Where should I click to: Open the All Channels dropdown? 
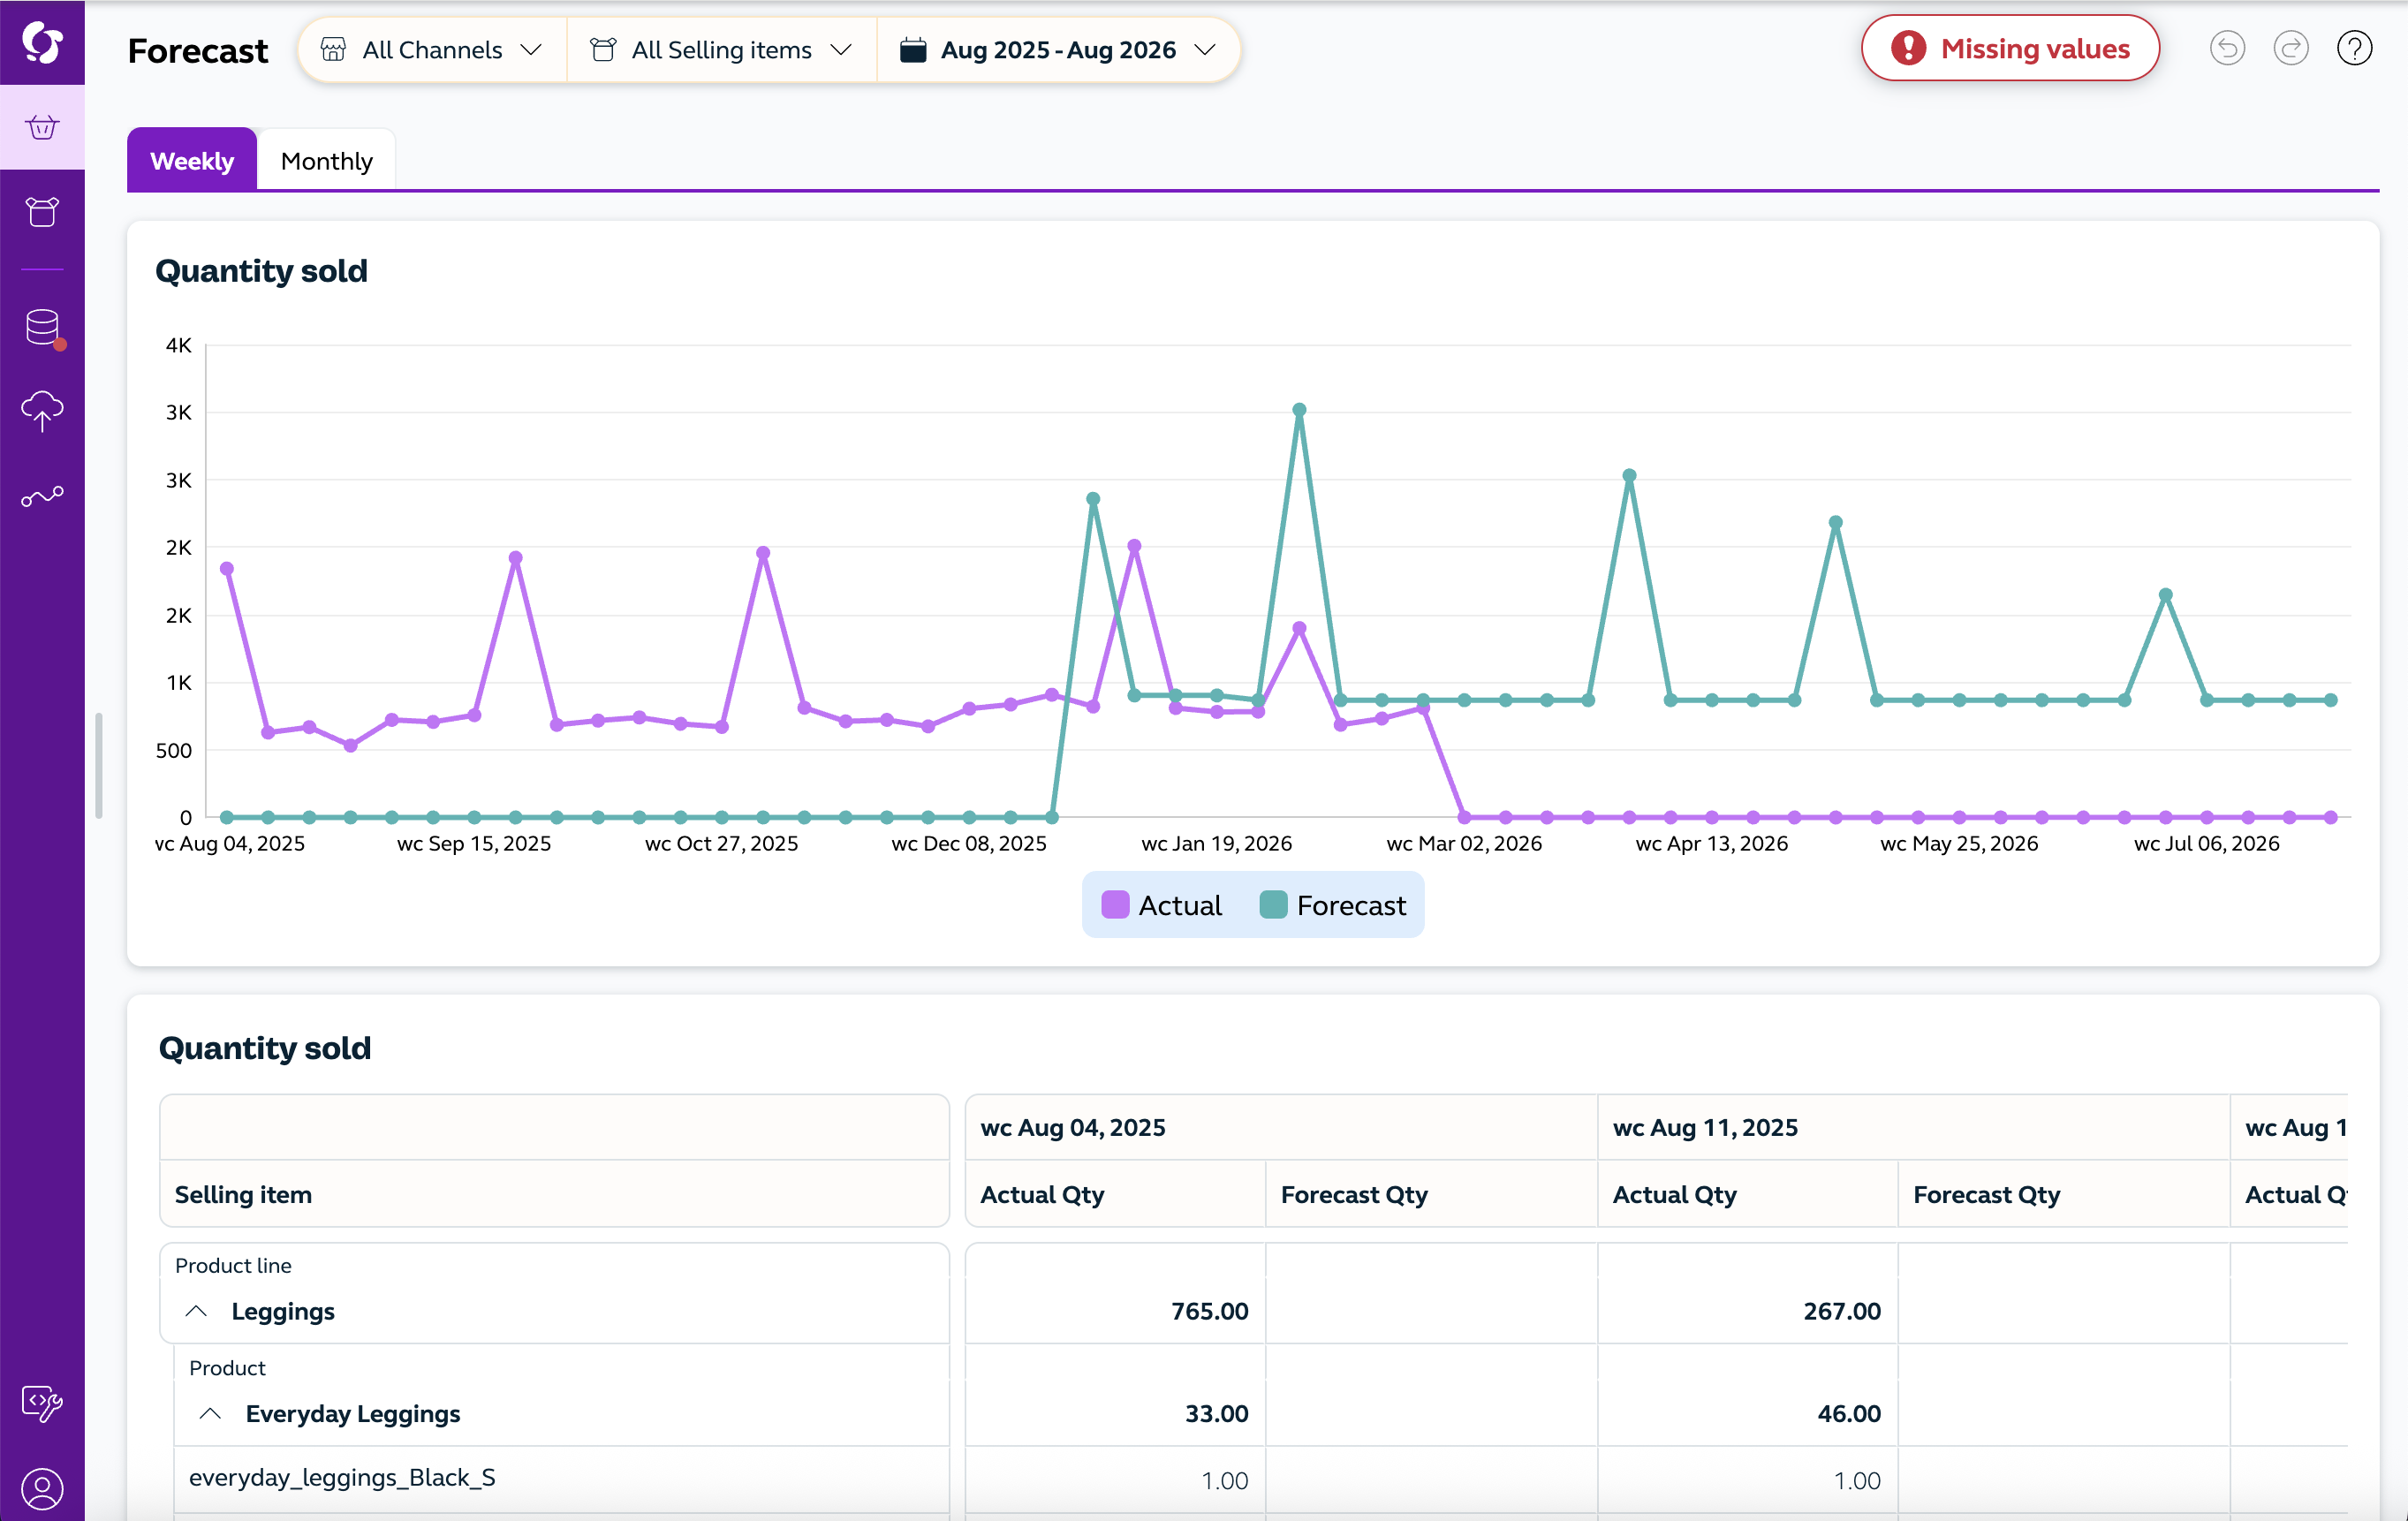(x=431, y=50)
